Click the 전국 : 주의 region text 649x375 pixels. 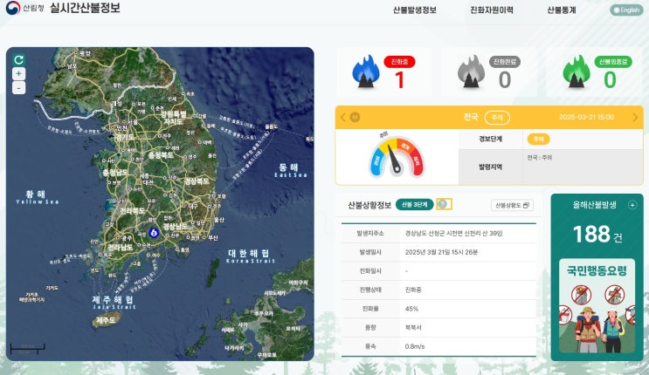539,158
